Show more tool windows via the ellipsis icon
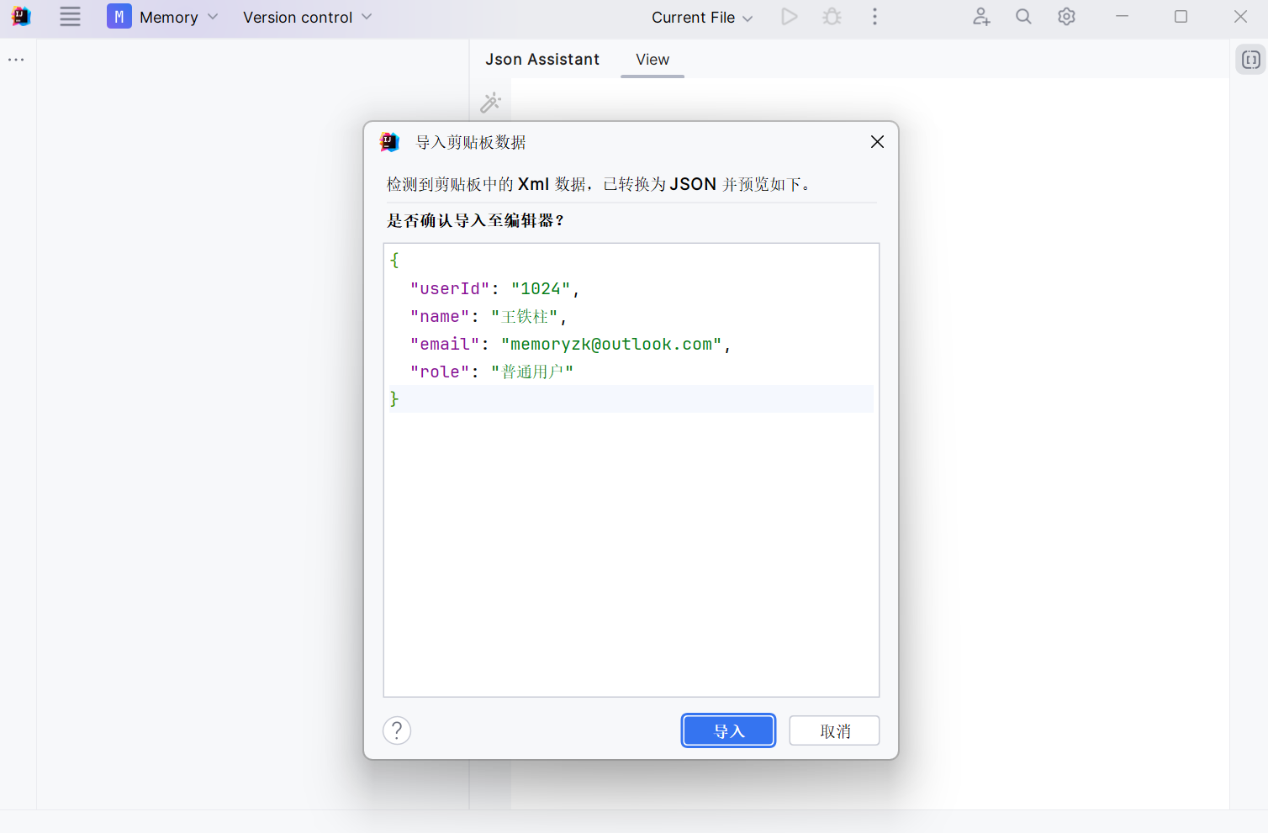Screen dimensions: 1268x833 click(15, 59)
